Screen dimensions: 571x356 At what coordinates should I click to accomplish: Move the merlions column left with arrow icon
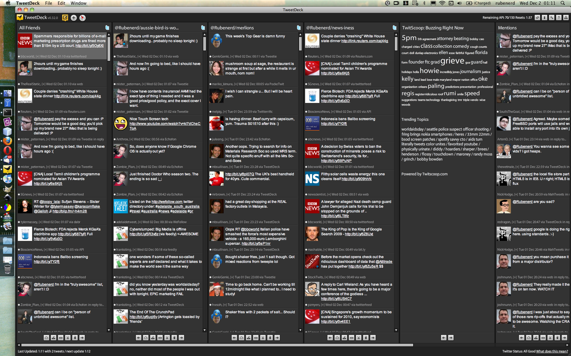pyautogui.click(x=234, y=338)
